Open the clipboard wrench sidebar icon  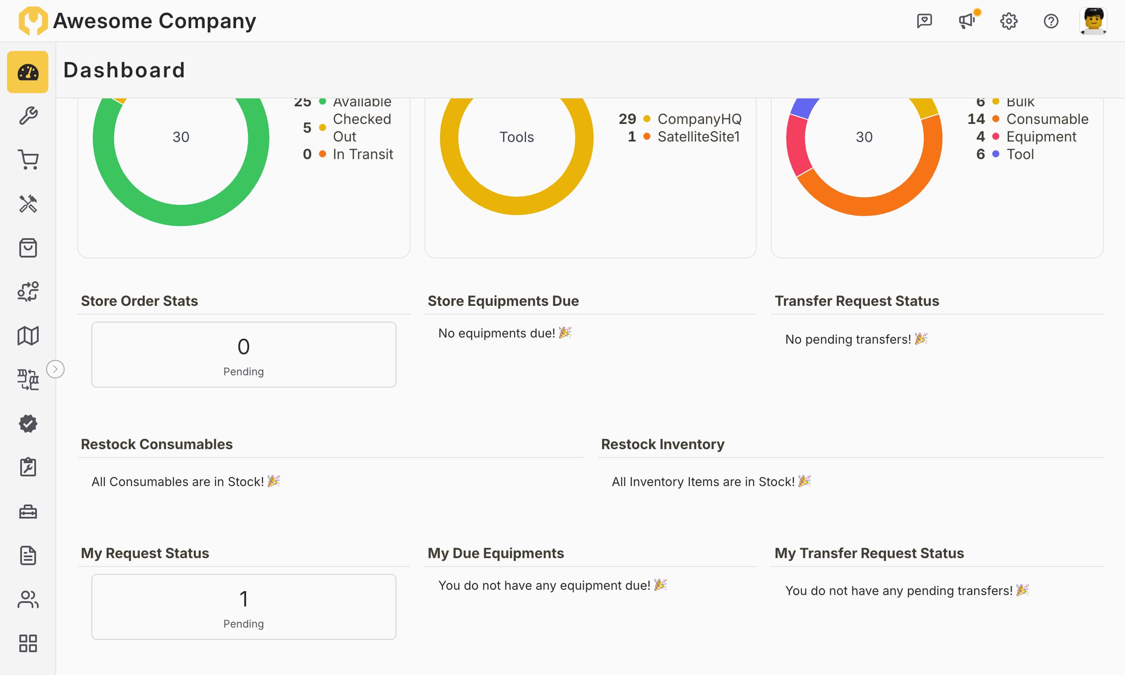point(28,467)
